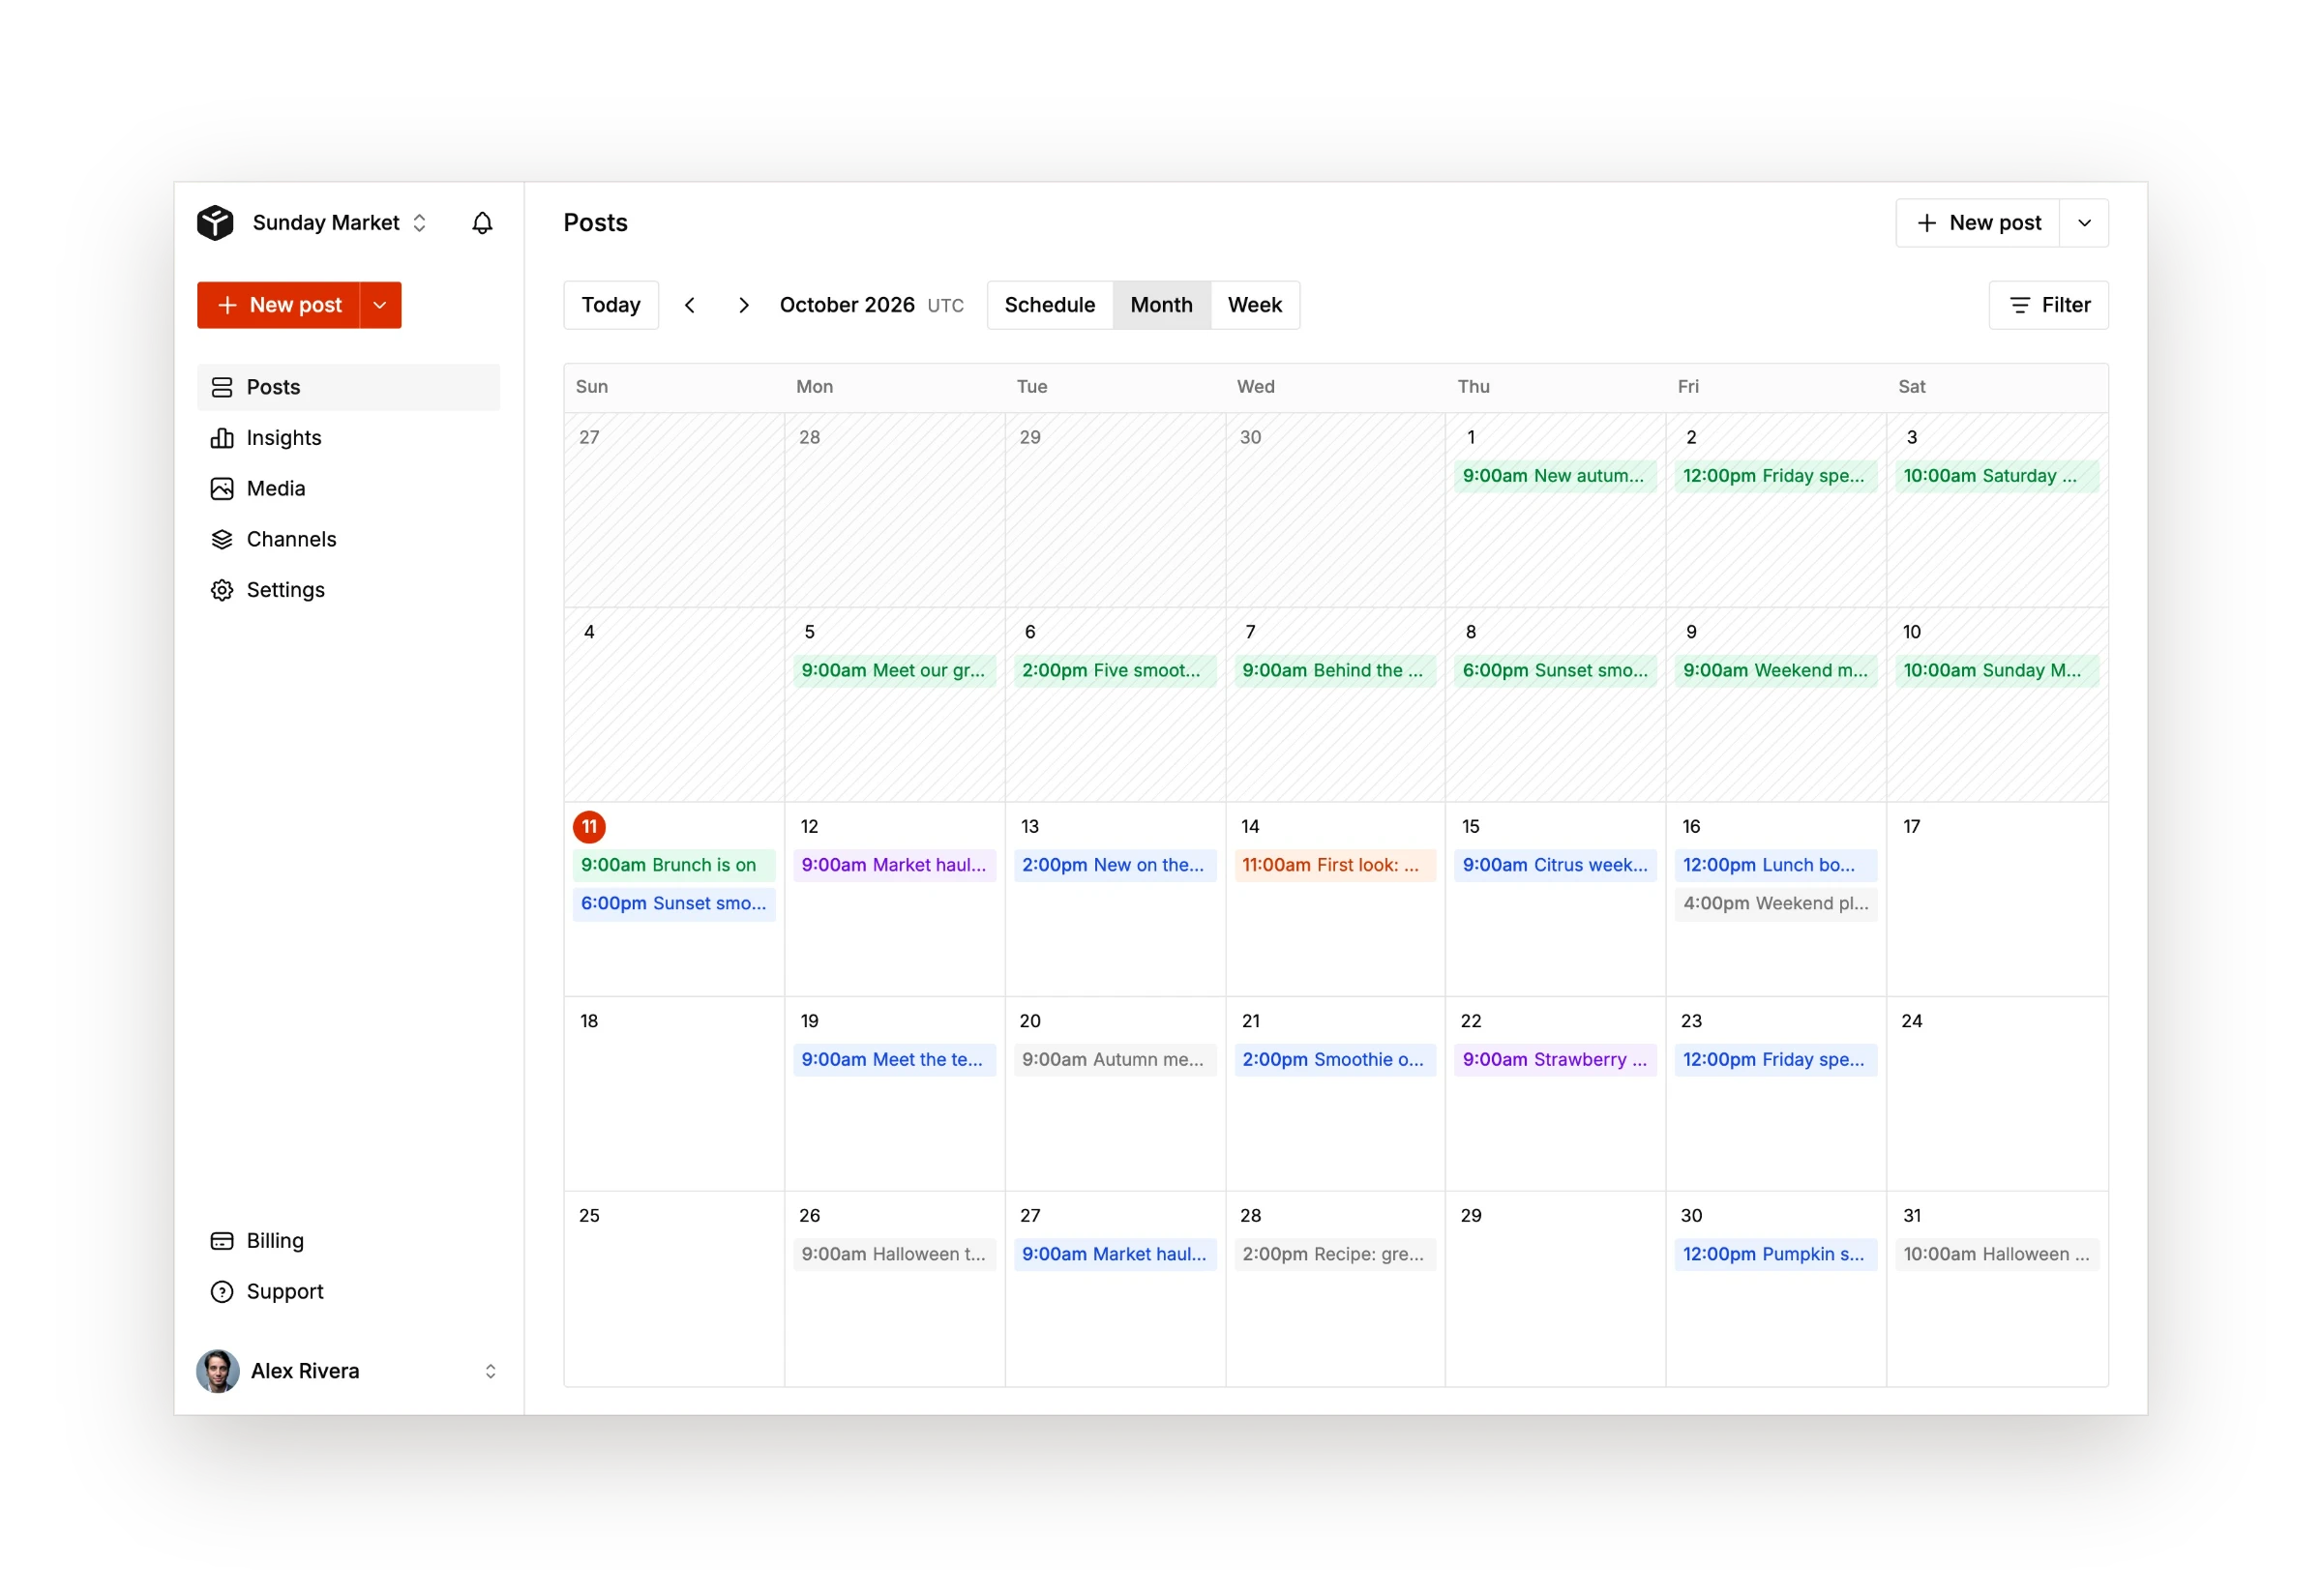
Task: Select the highlighted day 11
Action: pyautogui.click(x=589, y=826)
